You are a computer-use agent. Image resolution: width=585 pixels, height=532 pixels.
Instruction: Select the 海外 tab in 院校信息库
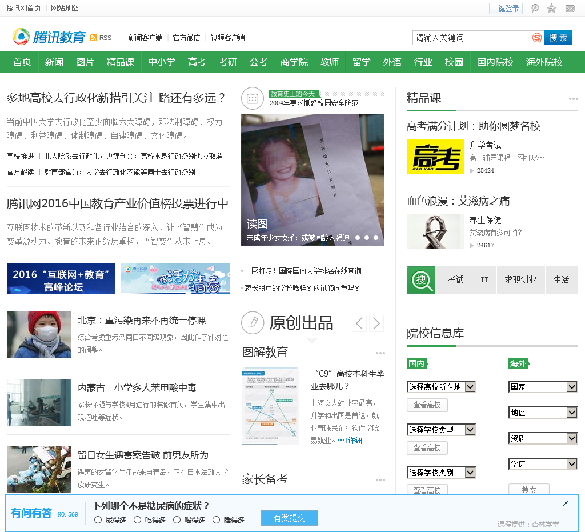click(x=519, y=363)
